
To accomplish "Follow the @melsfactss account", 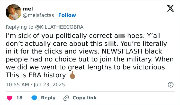I will pyautogui.click(x=67, y=15).
